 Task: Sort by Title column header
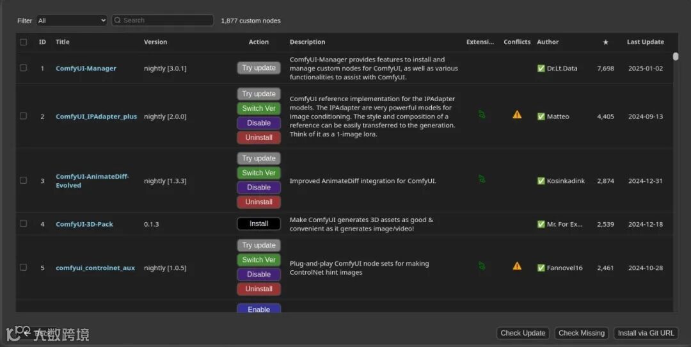(63, 42)
